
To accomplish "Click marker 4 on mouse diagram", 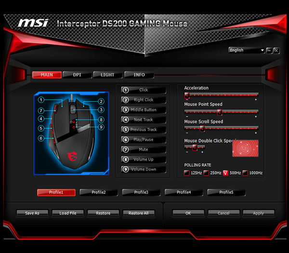I will [x=41, y=119].
